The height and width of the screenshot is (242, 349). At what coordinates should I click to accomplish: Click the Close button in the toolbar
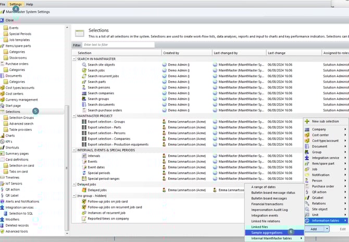(10, 20)
